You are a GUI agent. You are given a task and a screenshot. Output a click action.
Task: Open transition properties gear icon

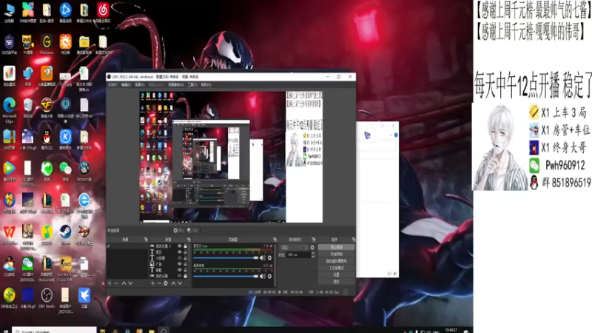pos(312,247)
